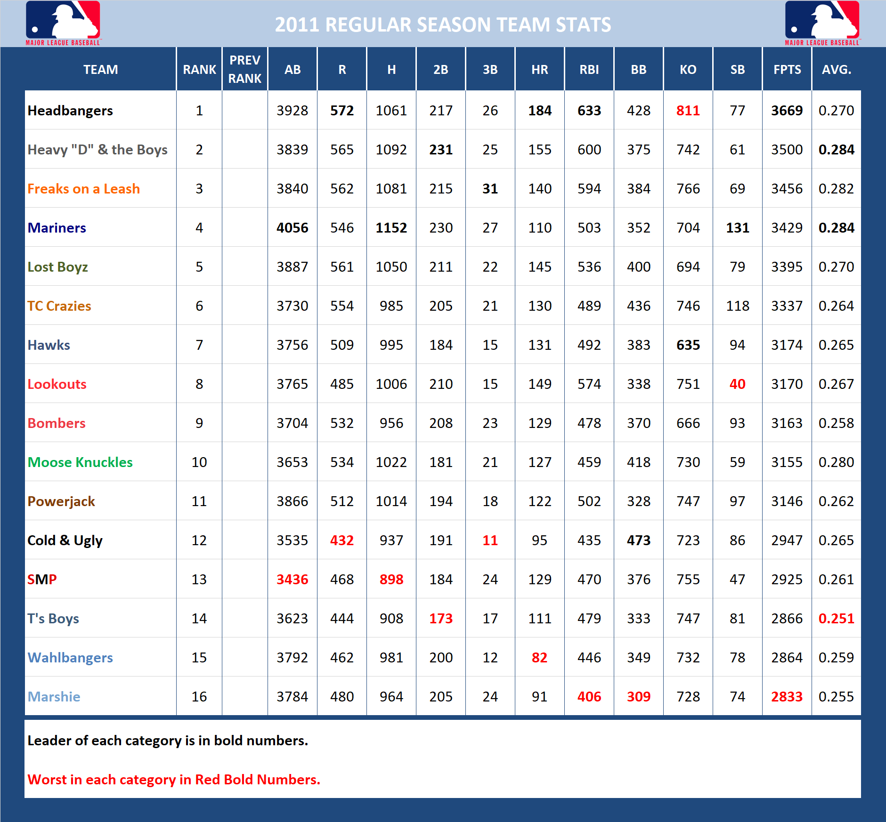Click the MLB logo in the top right corner

click(822, 23)
